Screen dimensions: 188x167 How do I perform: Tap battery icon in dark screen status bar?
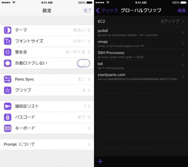pyautogui.click(x=183, y=3)
